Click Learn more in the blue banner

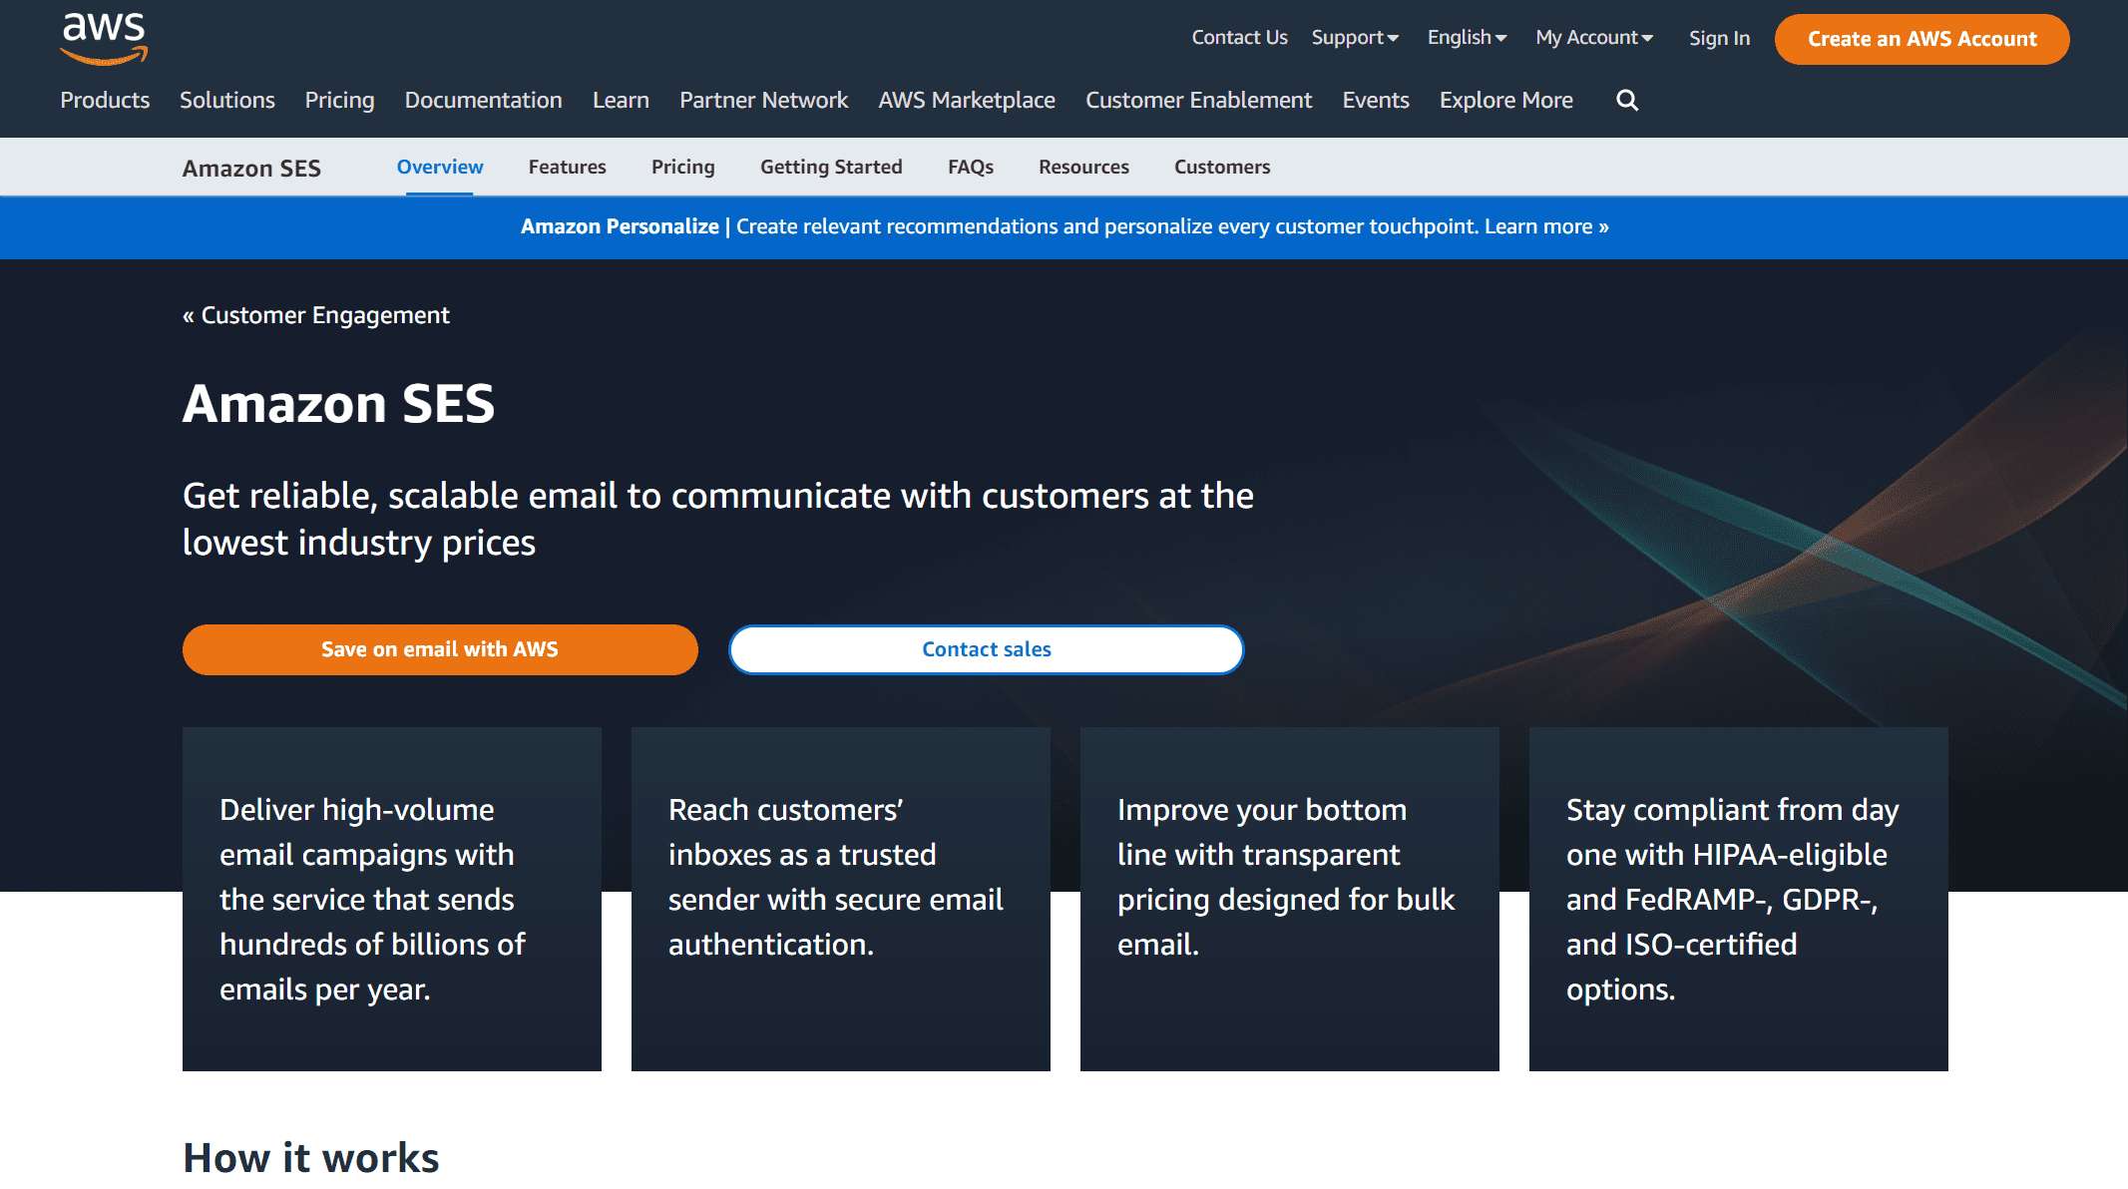1546,226
